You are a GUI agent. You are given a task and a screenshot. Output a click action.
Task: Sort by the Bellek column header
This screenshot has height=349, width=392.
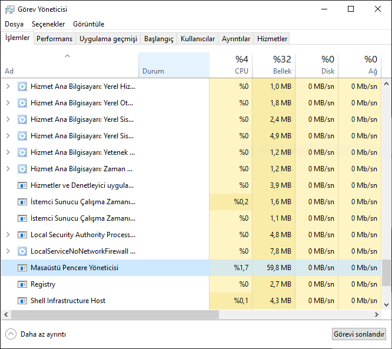[274, 65]
